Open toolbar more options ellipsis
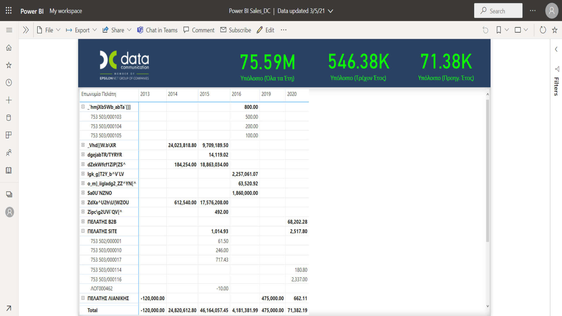562x316 pixels. pyautogui.click(x=283, y=30)
